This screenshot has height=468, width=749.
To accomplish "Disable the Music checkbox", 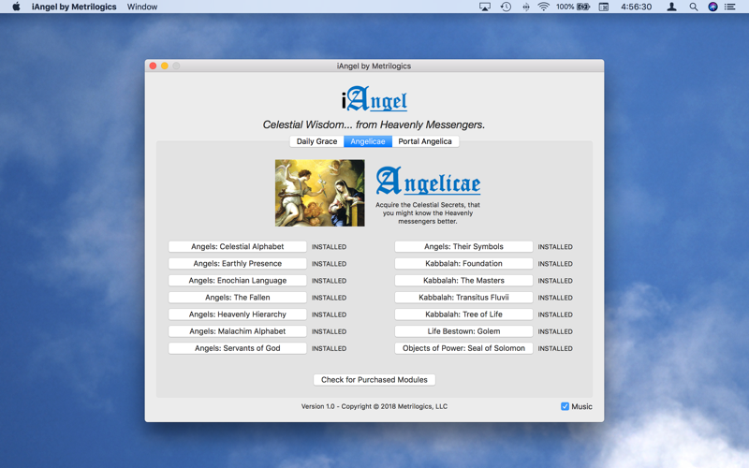I will 565,406.
